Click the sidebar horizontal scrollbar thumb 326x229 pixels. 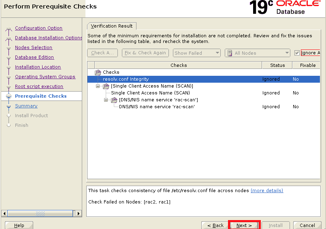pos(40,214)
